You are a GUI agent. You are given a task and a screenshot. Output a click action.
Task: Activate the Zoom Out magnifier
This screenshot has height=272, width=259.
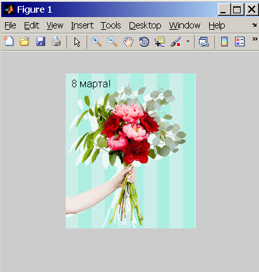click(112, 41)
